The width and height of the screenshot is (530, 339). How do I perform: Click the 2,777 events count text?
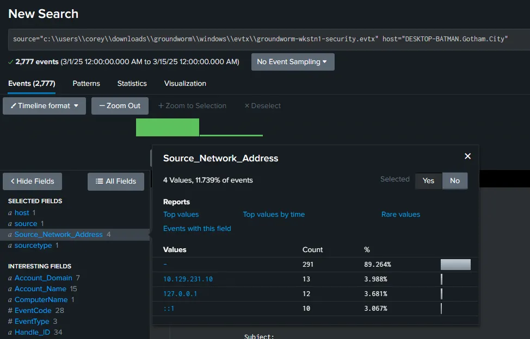tap(37, 62)
